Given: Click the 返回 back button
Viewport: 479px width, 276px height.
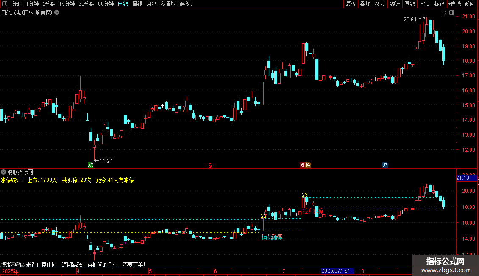Looking at the screenshot, I should coord(470,4).
